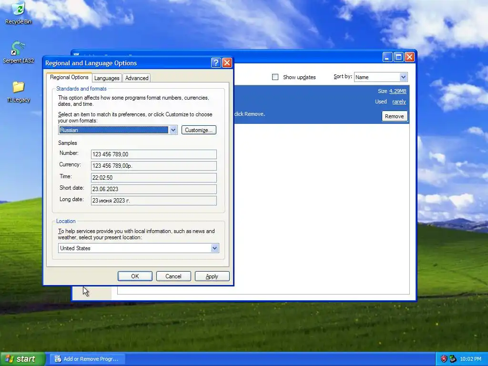488x366 pixels.
Task: Select the Serpent IA32 desktop shortcut
Action: click(x=19, y=52)
